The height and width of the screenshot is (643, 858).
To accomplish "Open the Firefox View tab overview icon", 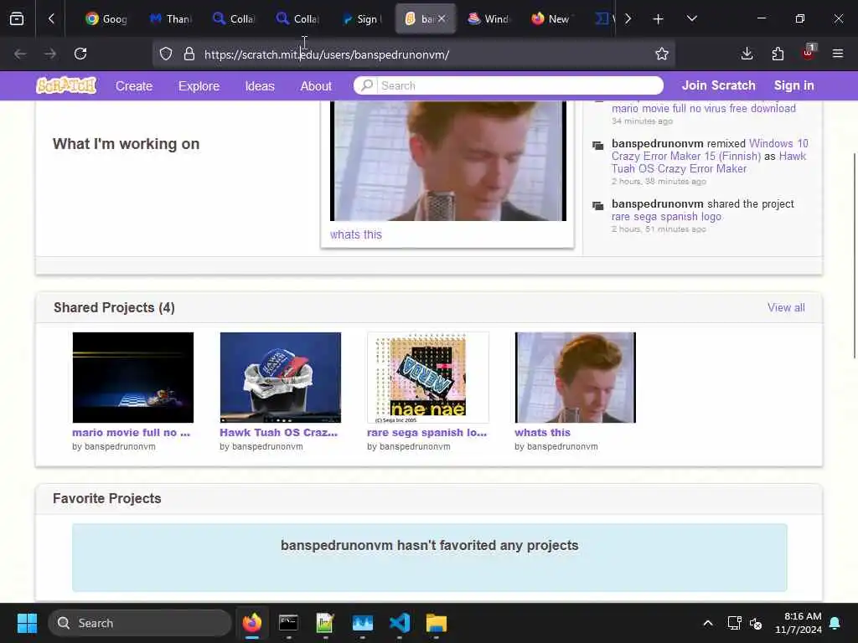I will coord(17,18).
